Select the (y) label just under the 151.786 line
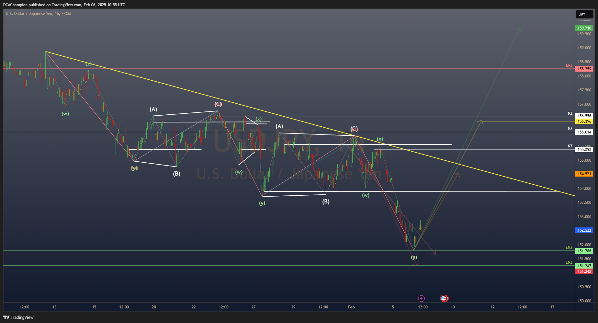The image size is (598, 323). click(414, 257)
